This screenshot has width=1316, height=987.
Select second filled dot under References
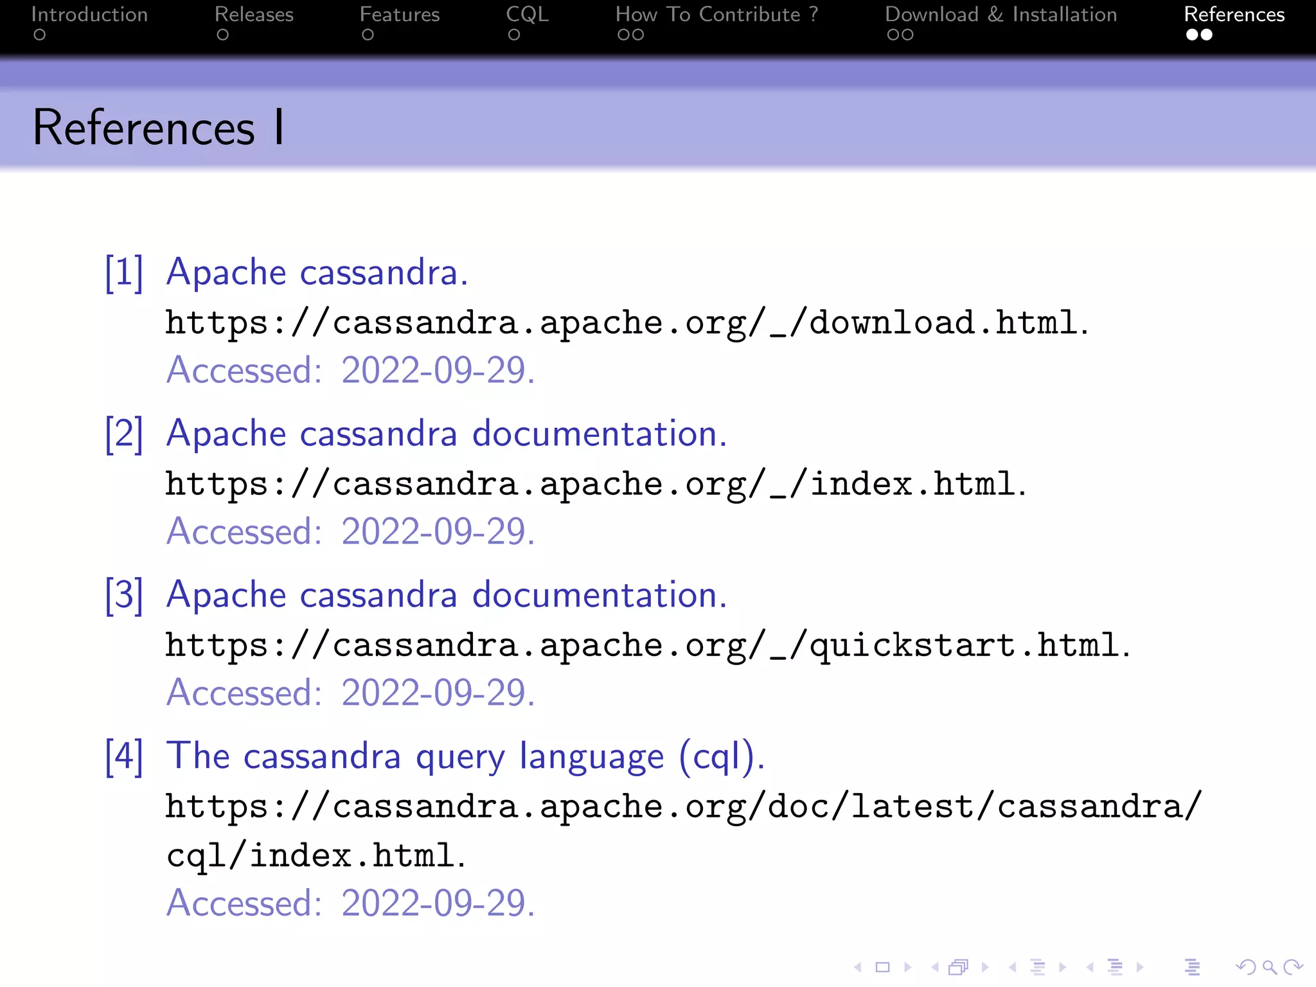pyautogui.click(x=1206, y=35)
